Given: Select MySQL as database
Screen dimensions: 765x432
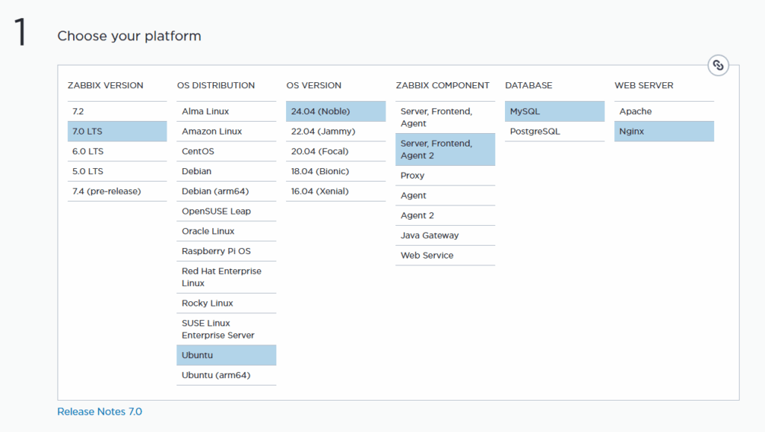Looking at the screenshot, I should [x=555, y=111].
